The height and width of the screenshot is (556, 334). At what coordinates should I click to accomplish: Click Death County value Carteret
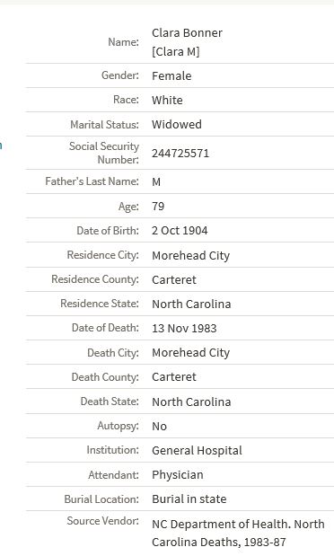pos(174,377)
